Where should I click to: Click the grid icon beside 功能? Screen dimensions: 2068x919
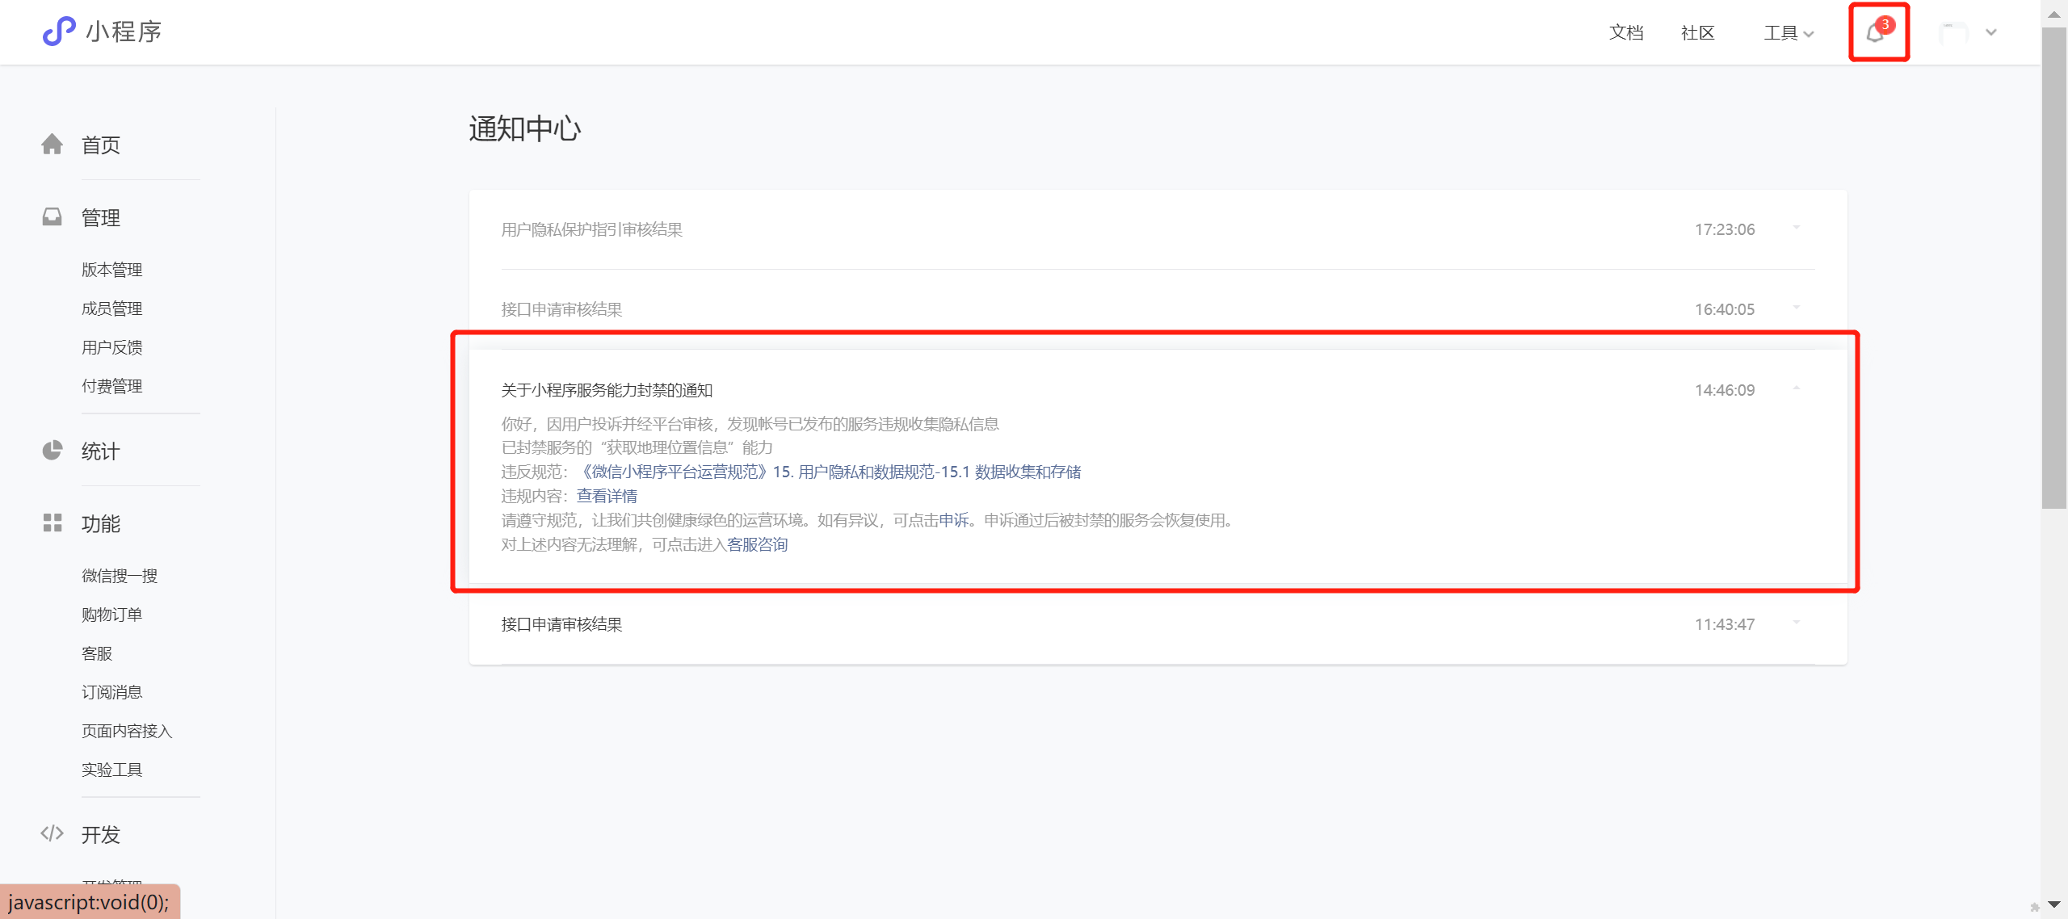pyautogui.click(x=53, y=522)
